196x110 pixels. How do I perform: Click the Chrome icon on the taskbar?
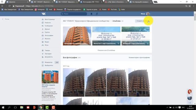click(41, 107)
